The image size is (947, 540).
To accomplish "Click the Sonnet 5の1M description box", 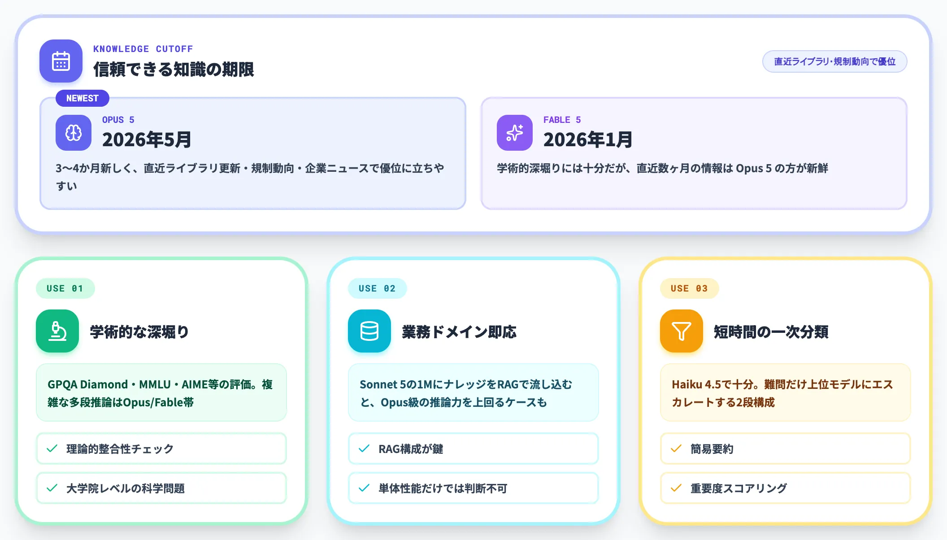I will coord(473,392).
